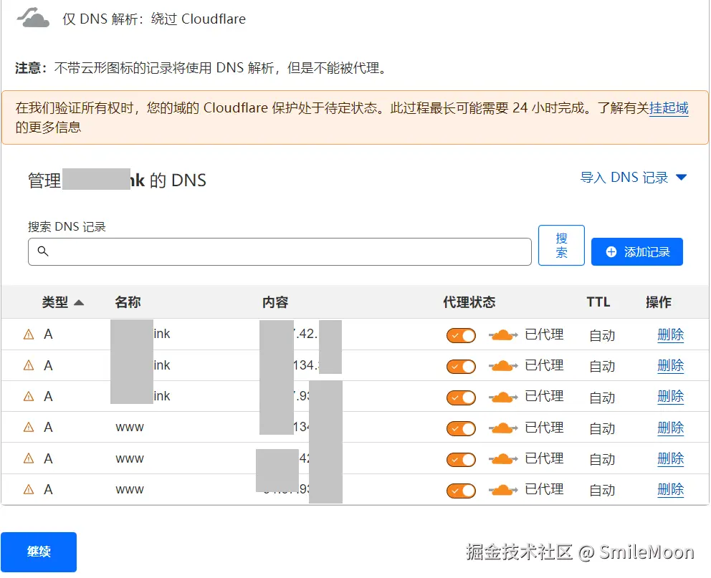Image resolution: width=711 pixels, height=578 pixels.
Task: Expand the 导入 DNS 记录 dropdown
Action: pyautogui.click(x=634, y=177)
